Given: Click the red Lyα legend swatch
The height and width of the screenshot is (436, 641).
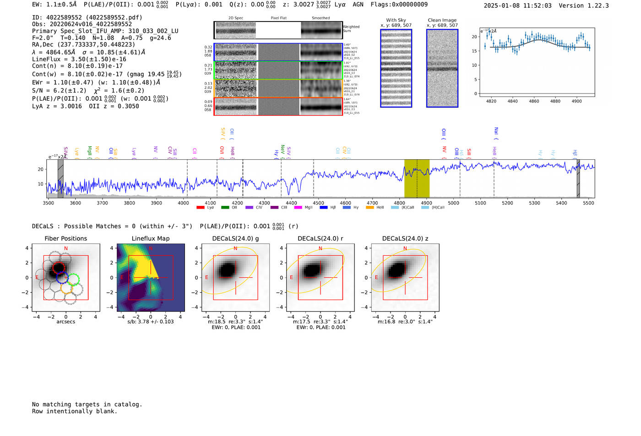Looking at the screenshot, I should pos(200,207).
